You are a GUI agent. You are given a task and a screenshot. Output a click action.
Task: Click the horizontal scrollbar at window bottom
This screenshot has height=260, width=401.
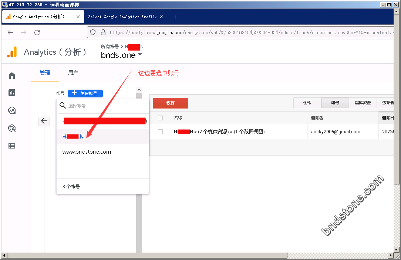tap(147, 256)
